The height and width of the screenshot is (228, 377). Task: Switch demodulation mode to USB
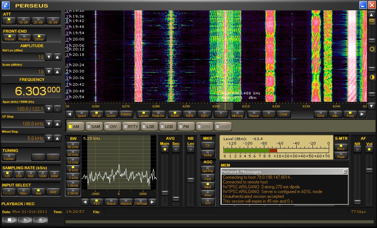(x=168, y=127)
